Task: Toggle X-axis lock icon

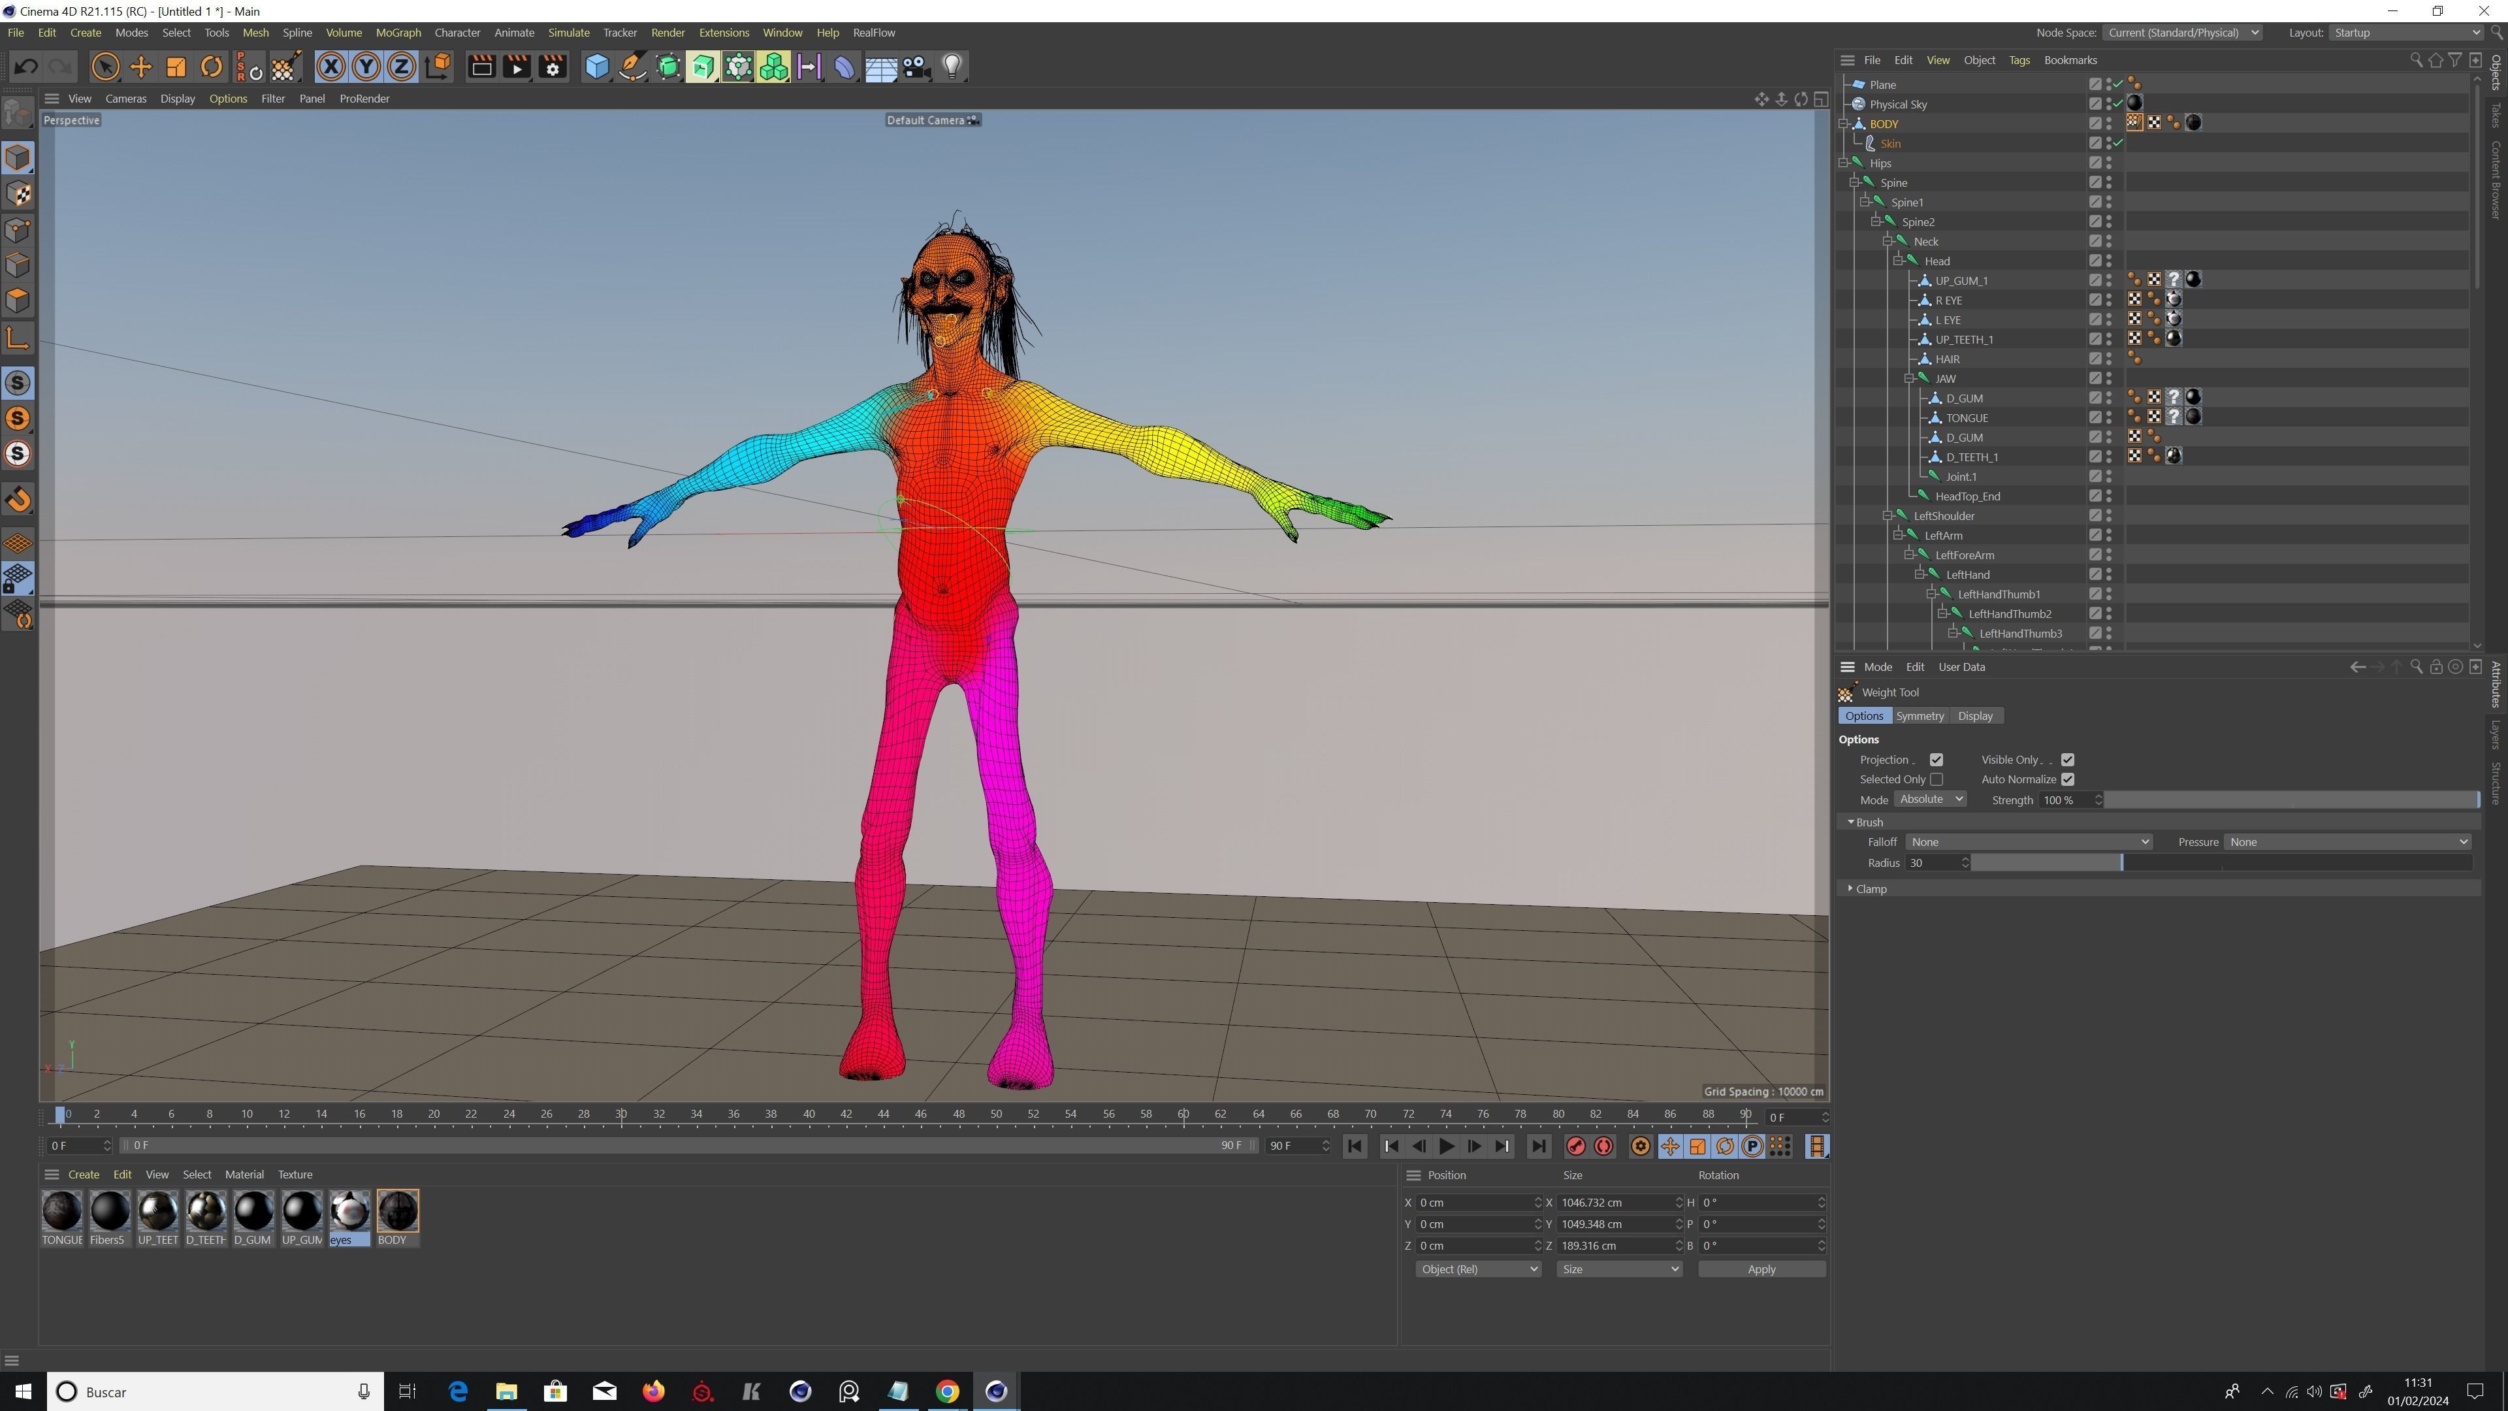Action: [x=330, y=66]
